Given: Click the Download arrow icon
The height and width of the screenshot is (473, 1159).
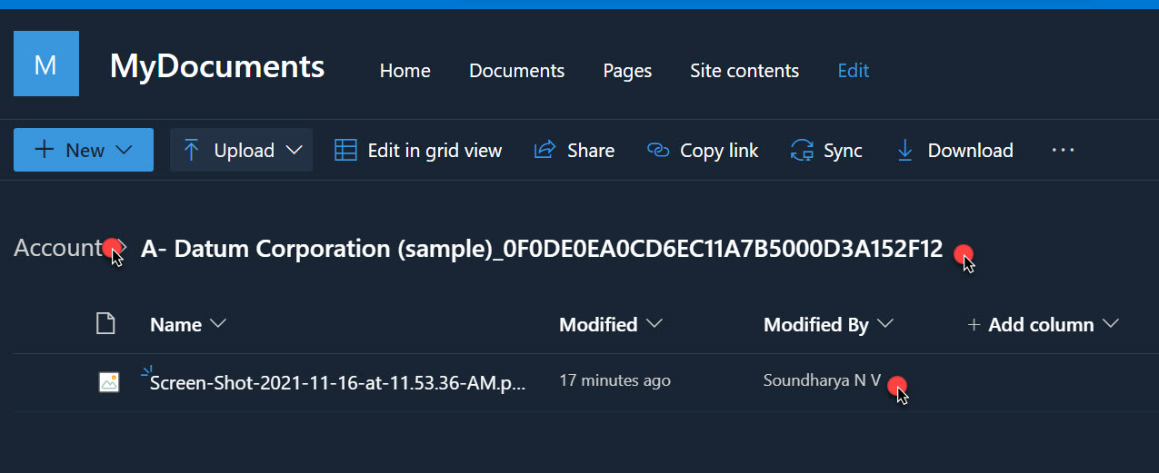Looking at the screenshot, I should coord(905,151).
